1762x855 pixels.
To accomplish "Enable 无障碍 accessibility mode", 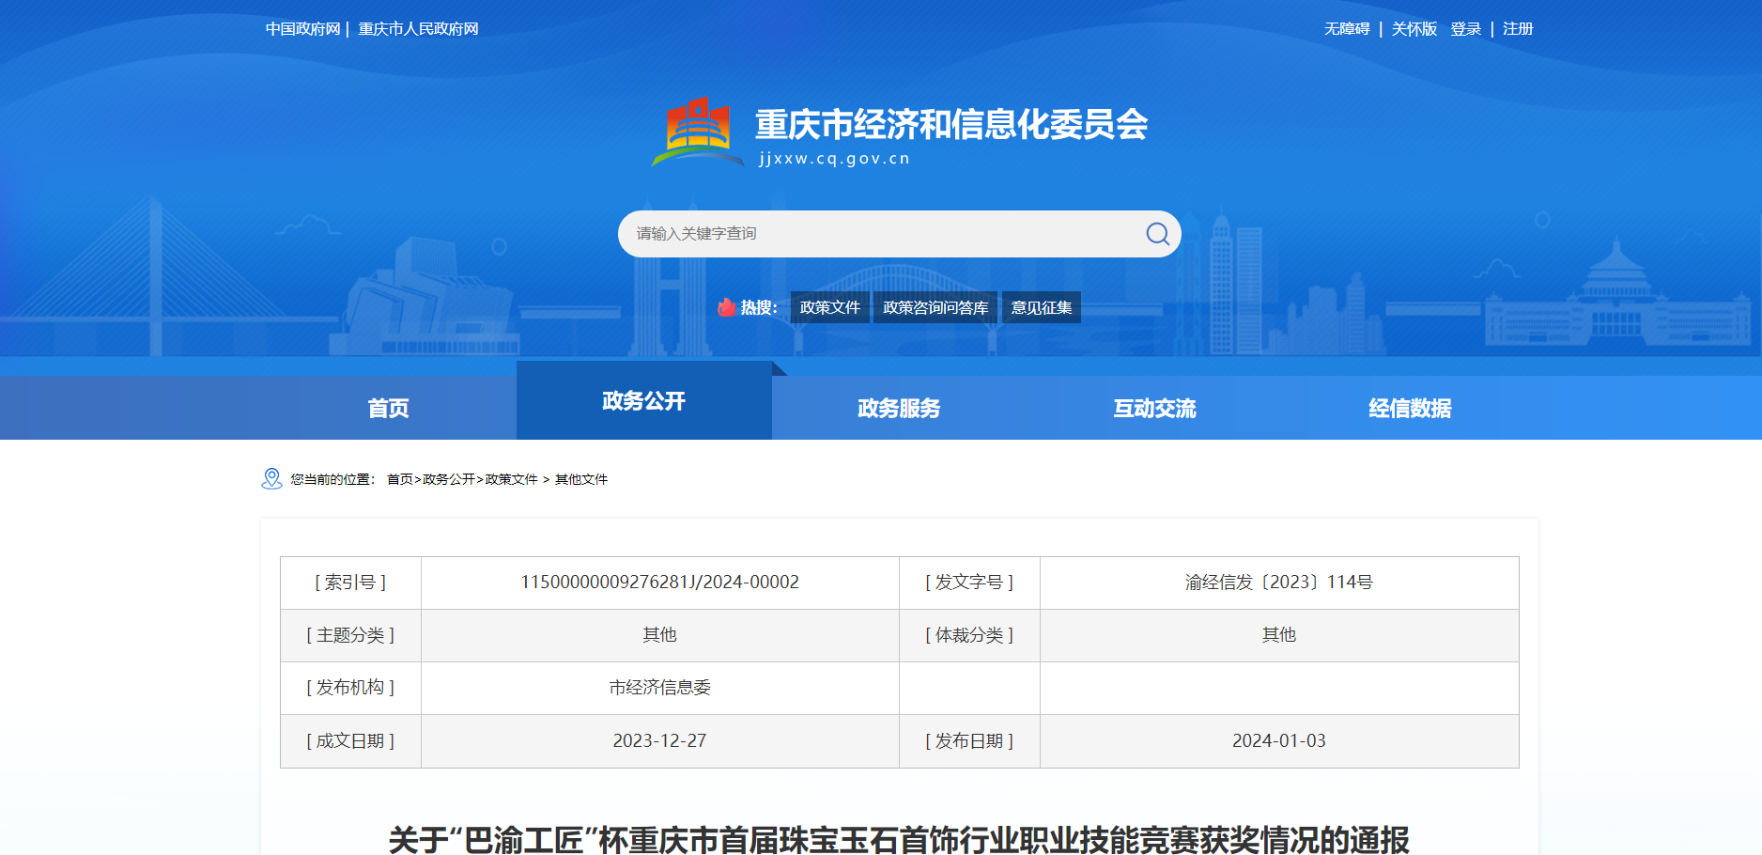I will [1347, 29].
